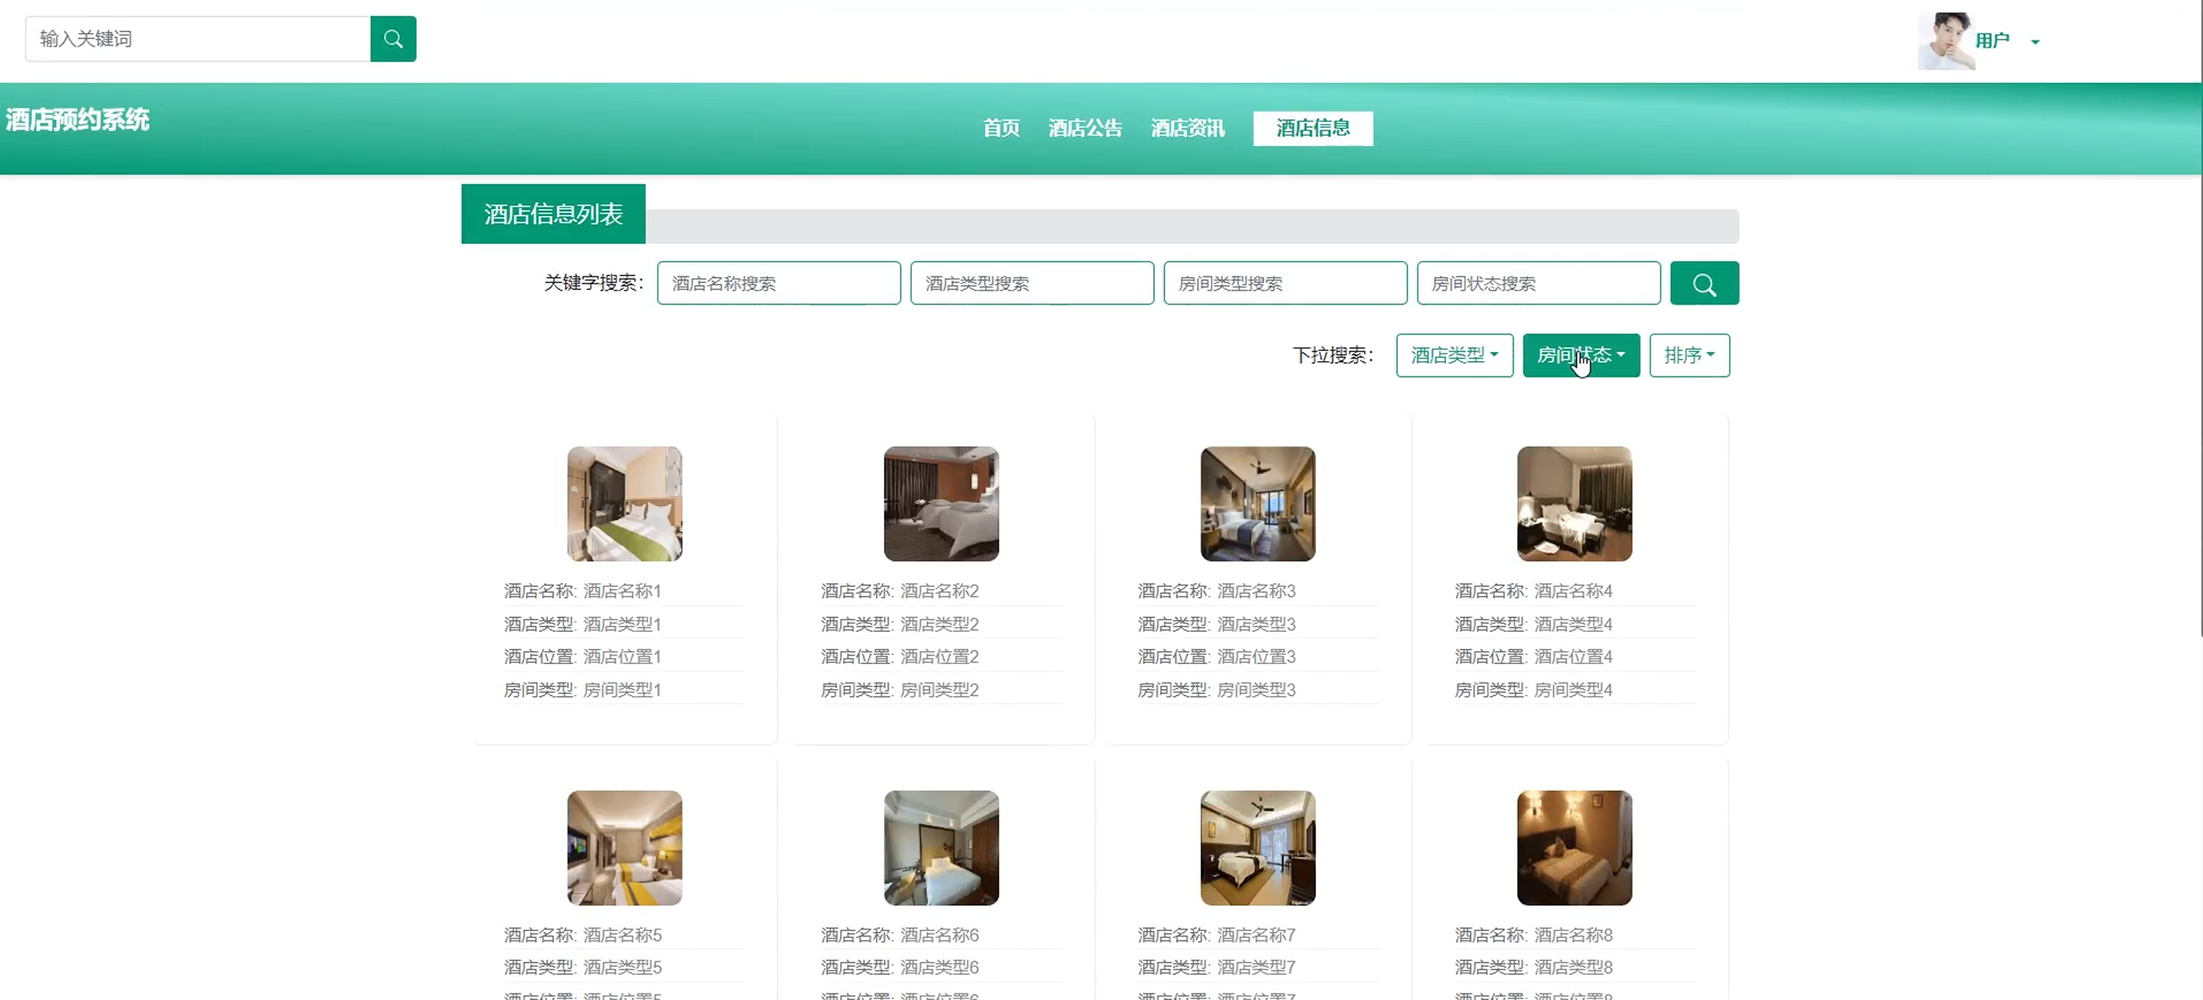
Task: Click the 酒店预约系统 site title
Action: click(78, 120)
